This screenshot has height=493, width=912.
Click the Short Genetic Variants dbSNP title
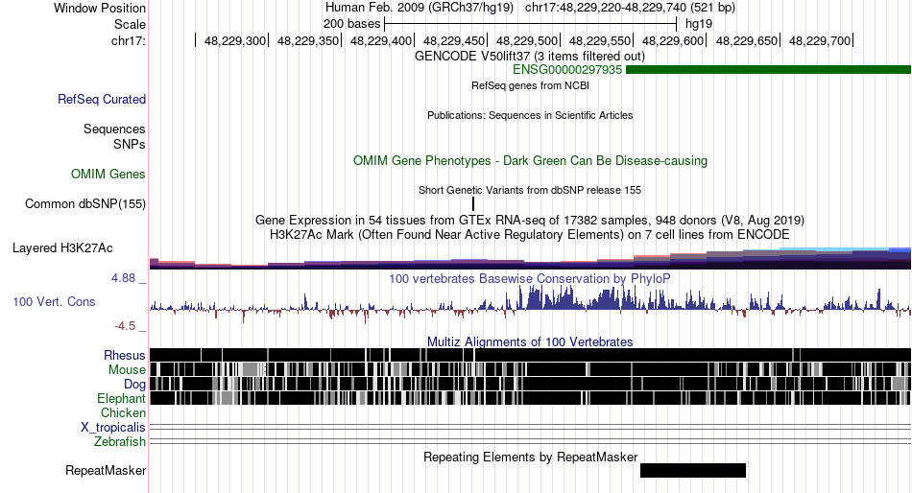530,190
